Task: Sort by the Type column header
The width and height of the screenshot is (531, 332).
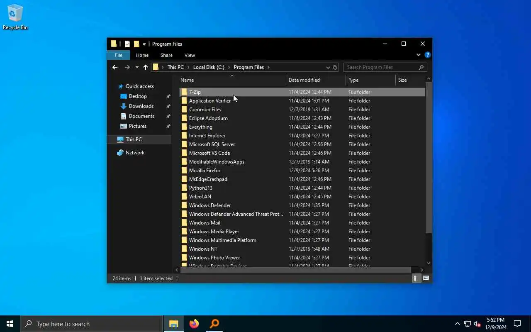Action: pos(371,80)
